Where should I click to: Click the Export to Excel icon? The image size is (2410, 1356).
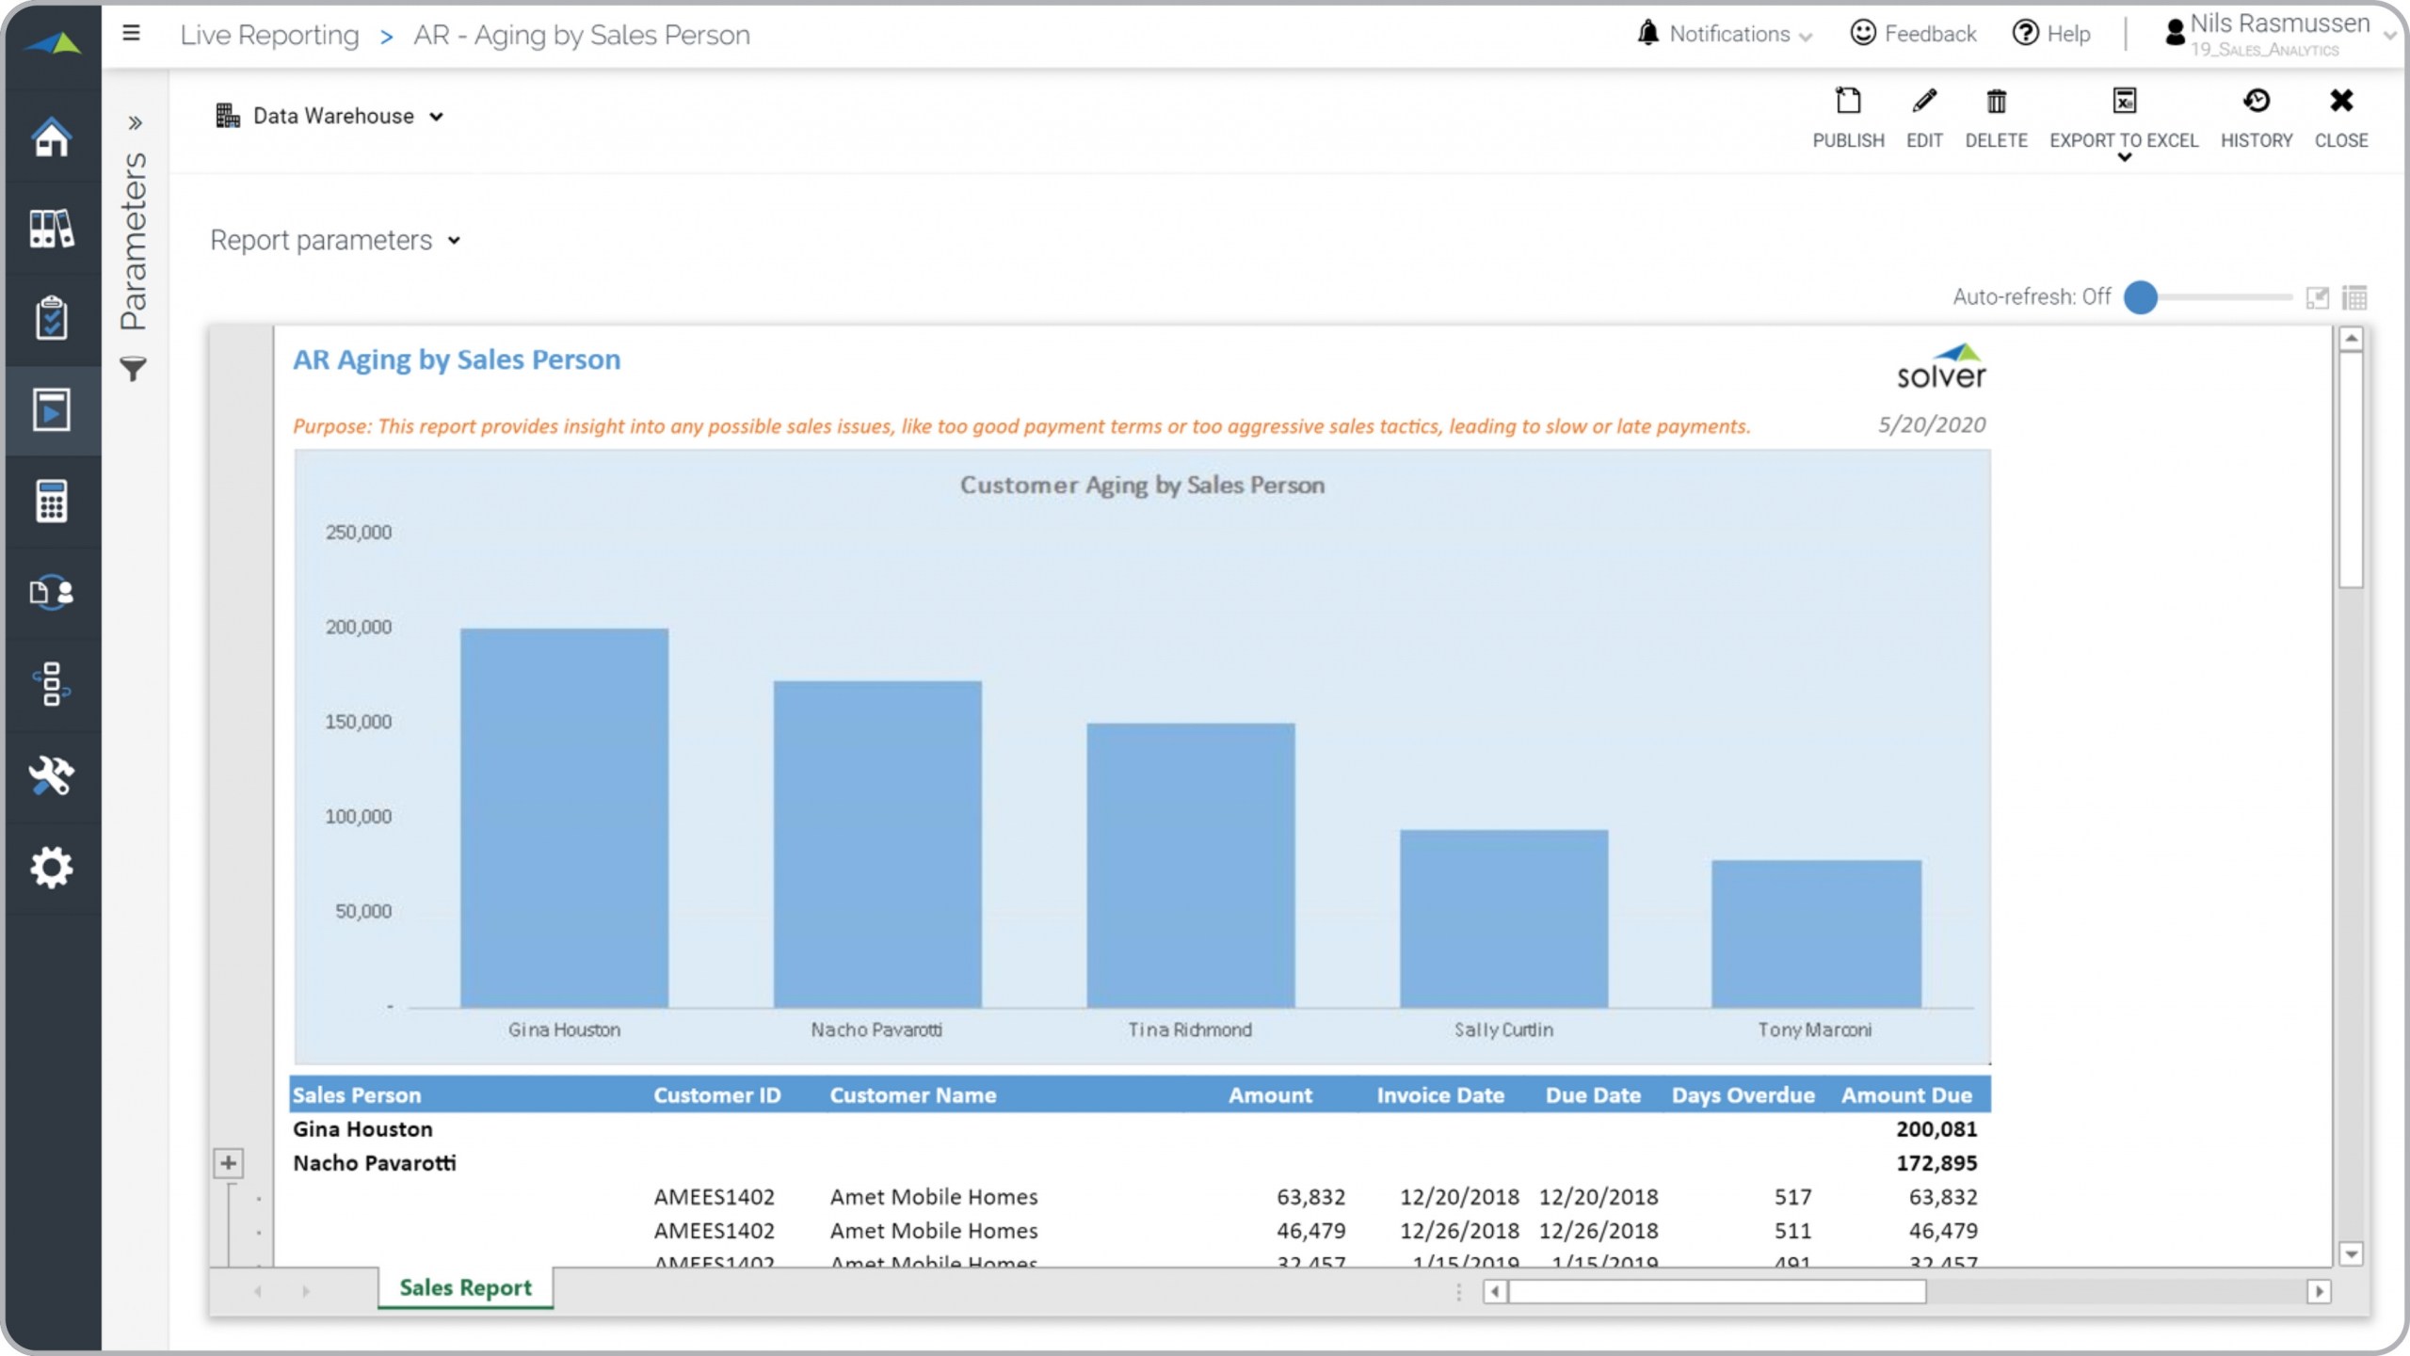(x=2124, y=102)
